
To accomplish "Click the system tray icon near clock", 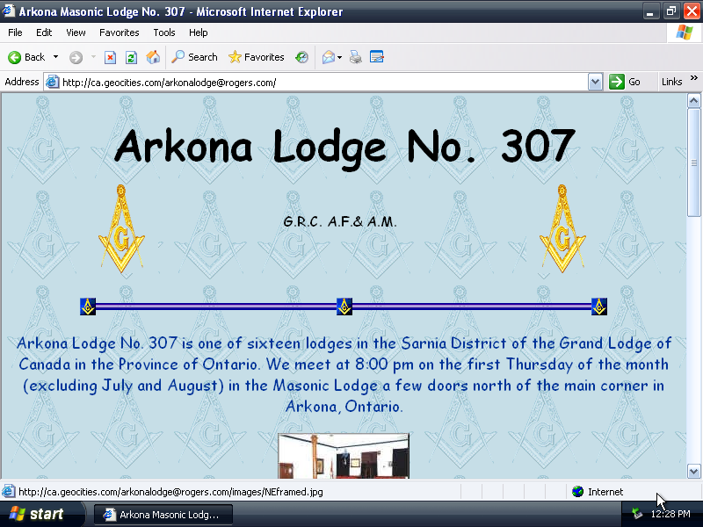I will [637, 514].
